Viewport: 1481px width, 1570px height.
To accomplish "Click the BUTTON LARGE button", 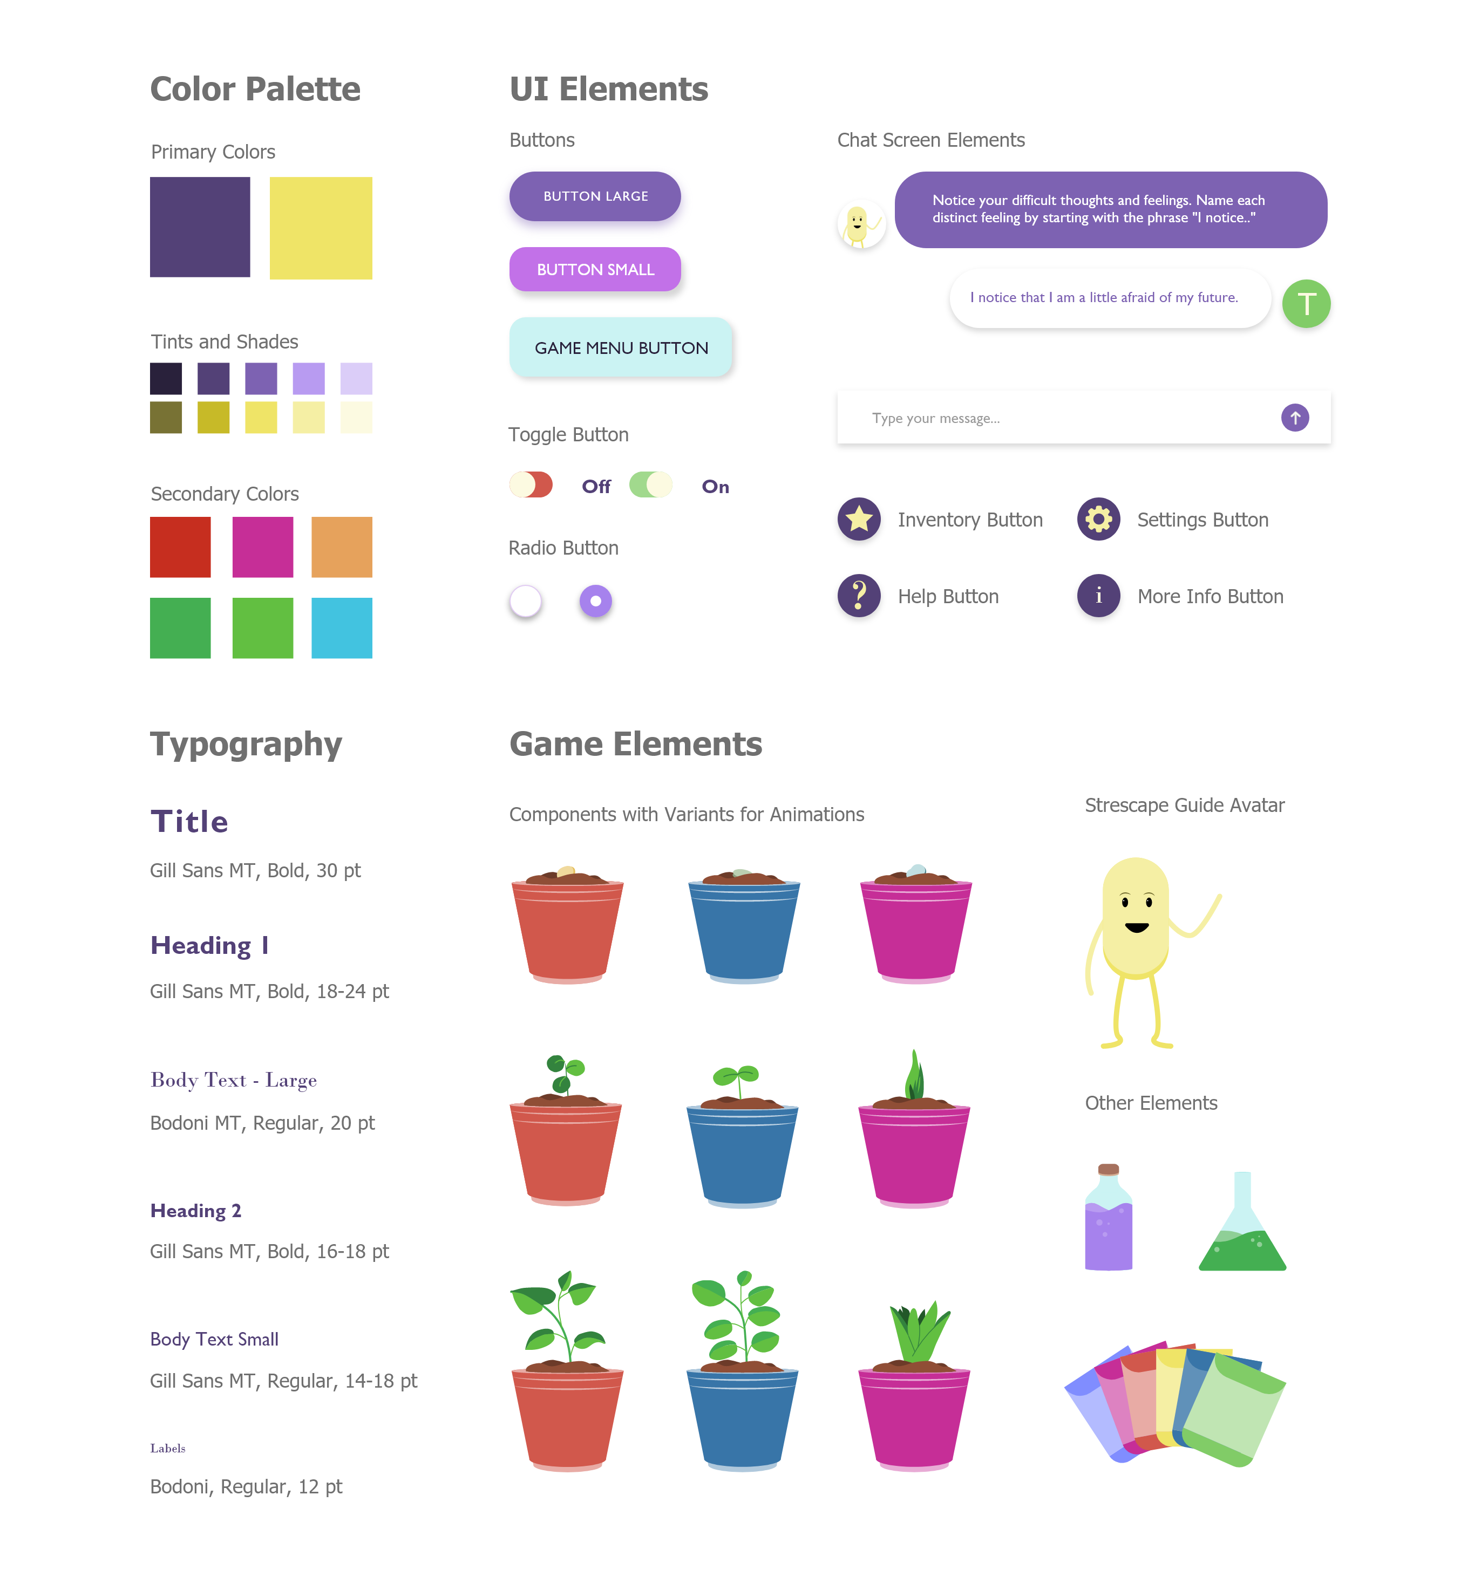I will [x=596, y=194].
